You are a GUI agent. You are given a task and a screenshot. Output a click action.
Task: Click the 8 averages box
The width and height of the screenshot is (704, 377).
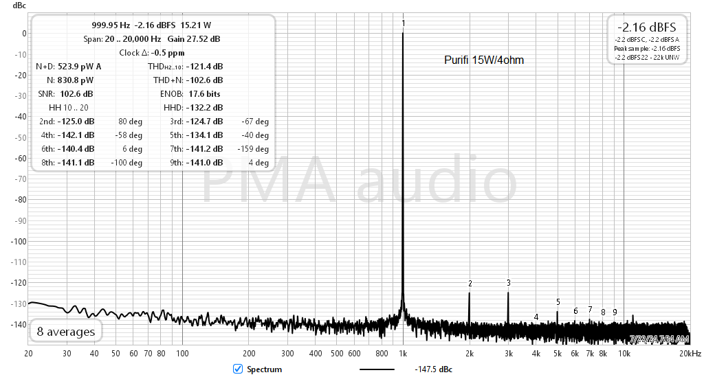coord(66,331)
